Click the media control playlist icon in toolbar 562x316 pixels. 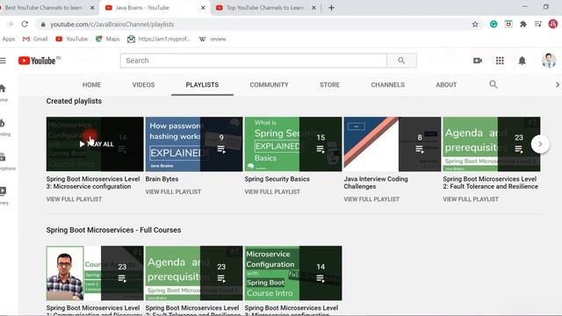[538, 24]
